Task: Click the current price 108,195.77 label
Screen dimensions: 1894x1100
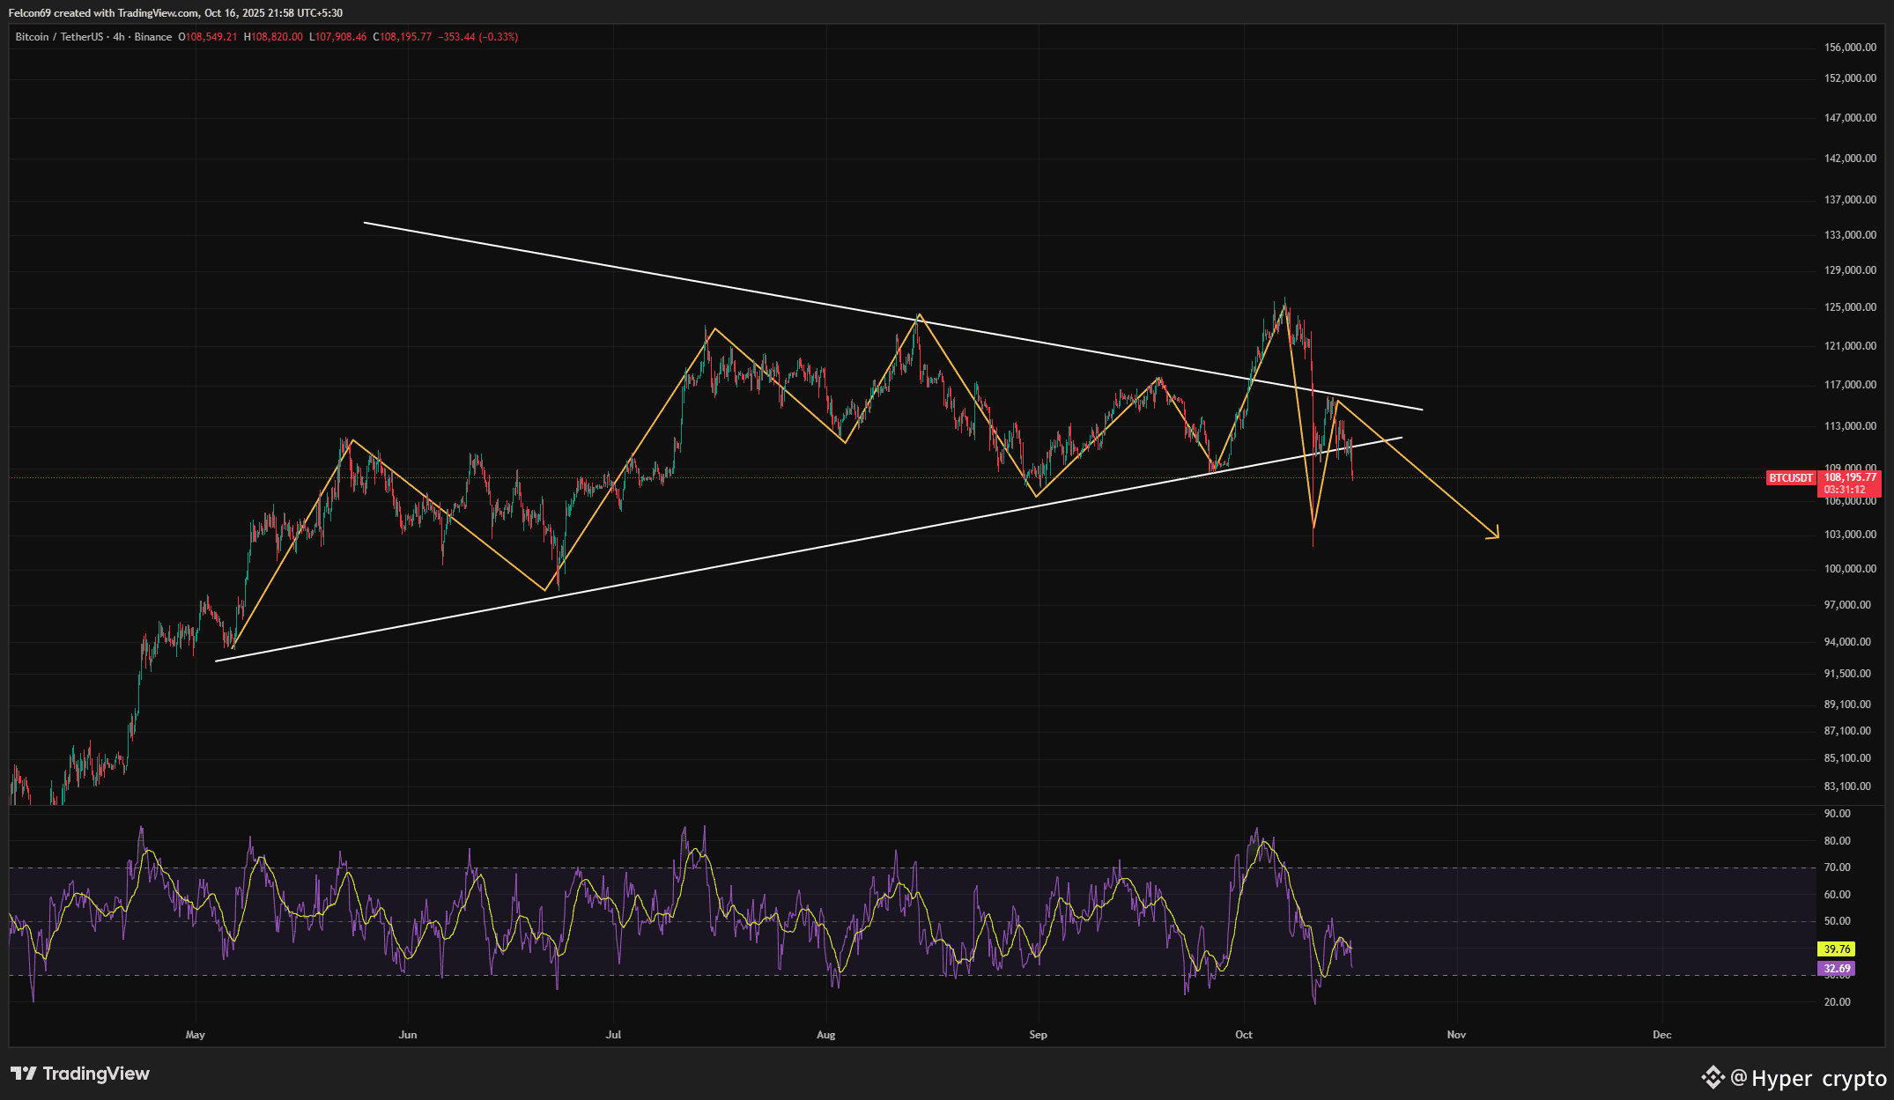Action: (x=1849, y=477)
